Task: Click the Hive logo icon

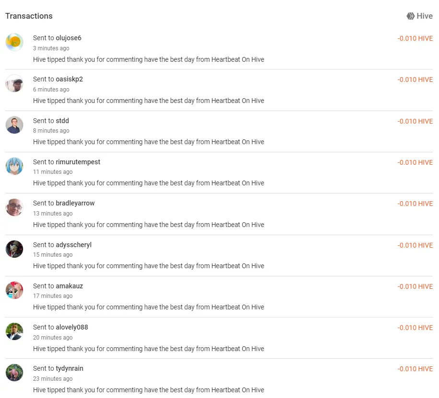Action: [410, 16]
